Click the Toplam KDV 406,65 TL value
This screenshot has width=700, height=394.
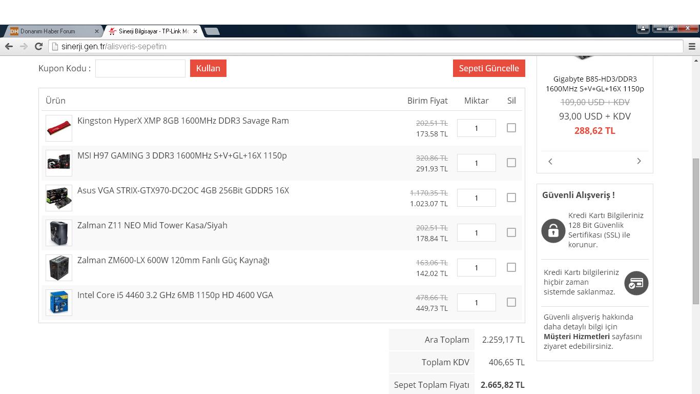(507, 362)
